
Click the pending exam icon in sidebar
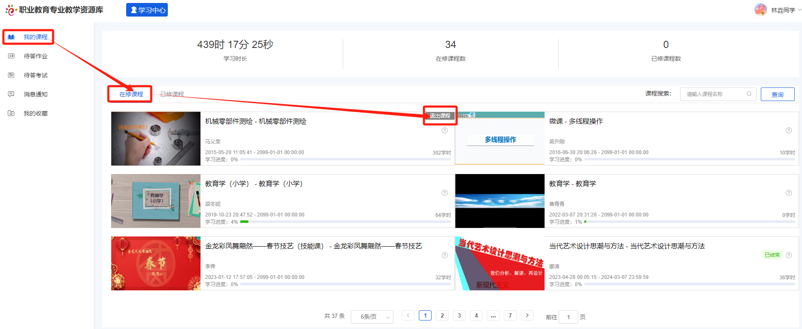(11, 75)
